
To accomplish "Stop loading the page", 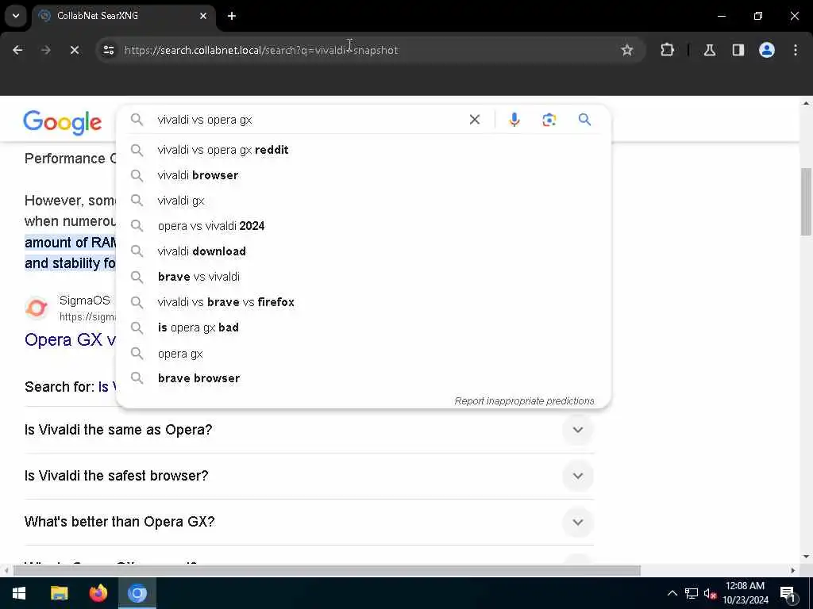I will click(x=74, y=50).
